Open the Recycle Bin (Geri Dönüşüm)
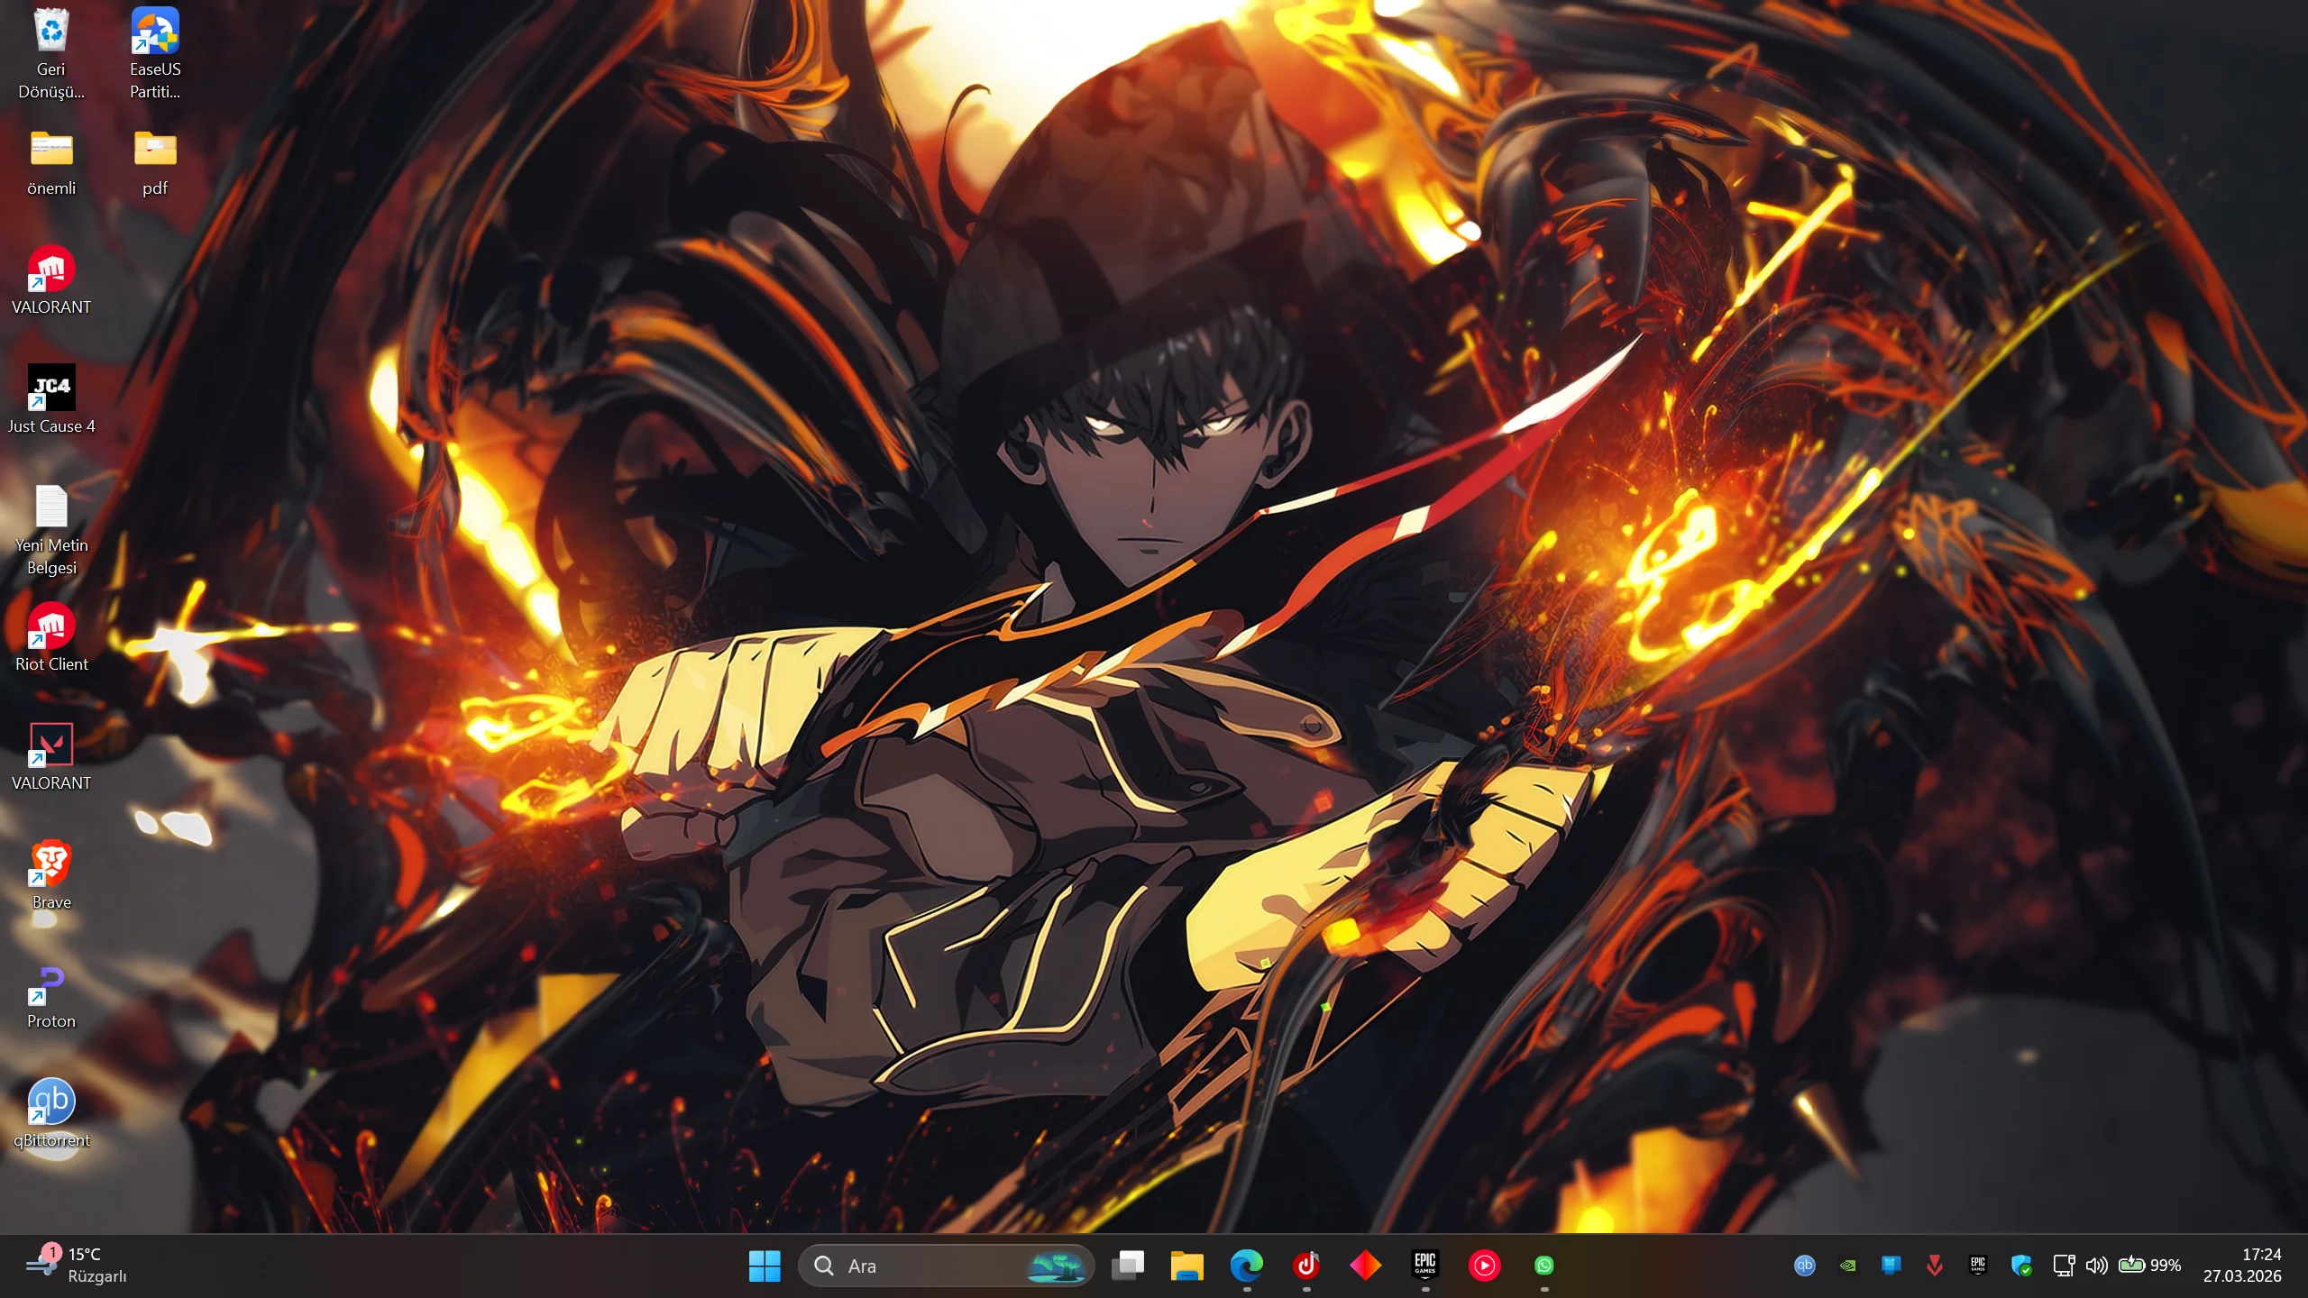Image resolution: width=2308 pixels, height=1298 pixels. coord(51,32)
